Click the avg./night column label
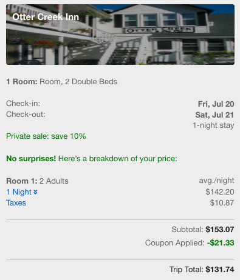 (216, 181)
